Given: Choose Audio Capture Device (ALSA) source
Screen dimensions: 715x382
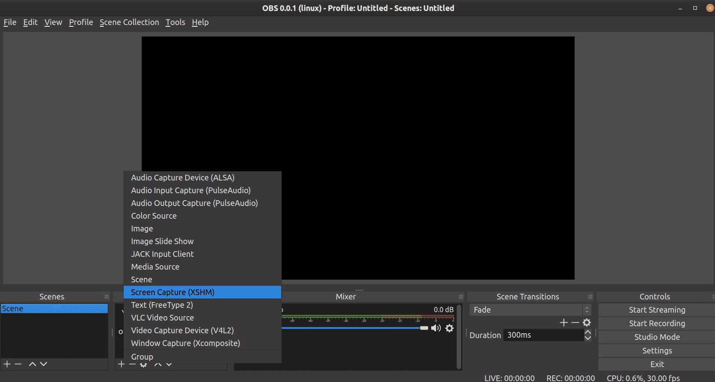Looking at the screenshot, I should pyautogui.click(x=202, y=177).
